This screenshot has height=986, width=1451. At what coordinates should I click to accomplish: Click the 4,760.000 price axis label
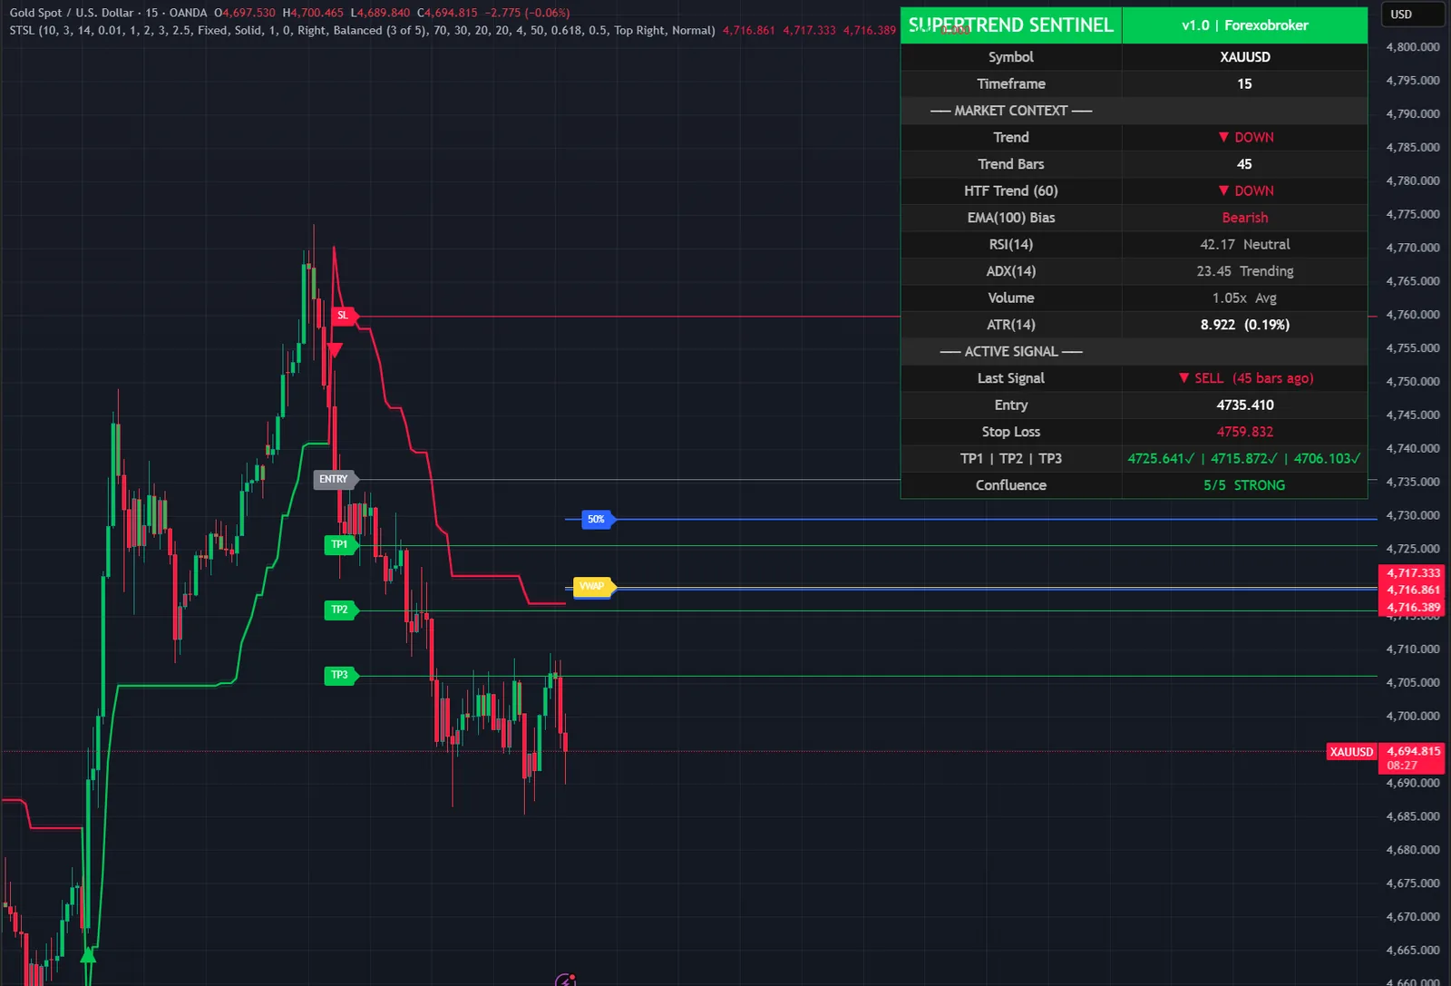[1413, 315]
